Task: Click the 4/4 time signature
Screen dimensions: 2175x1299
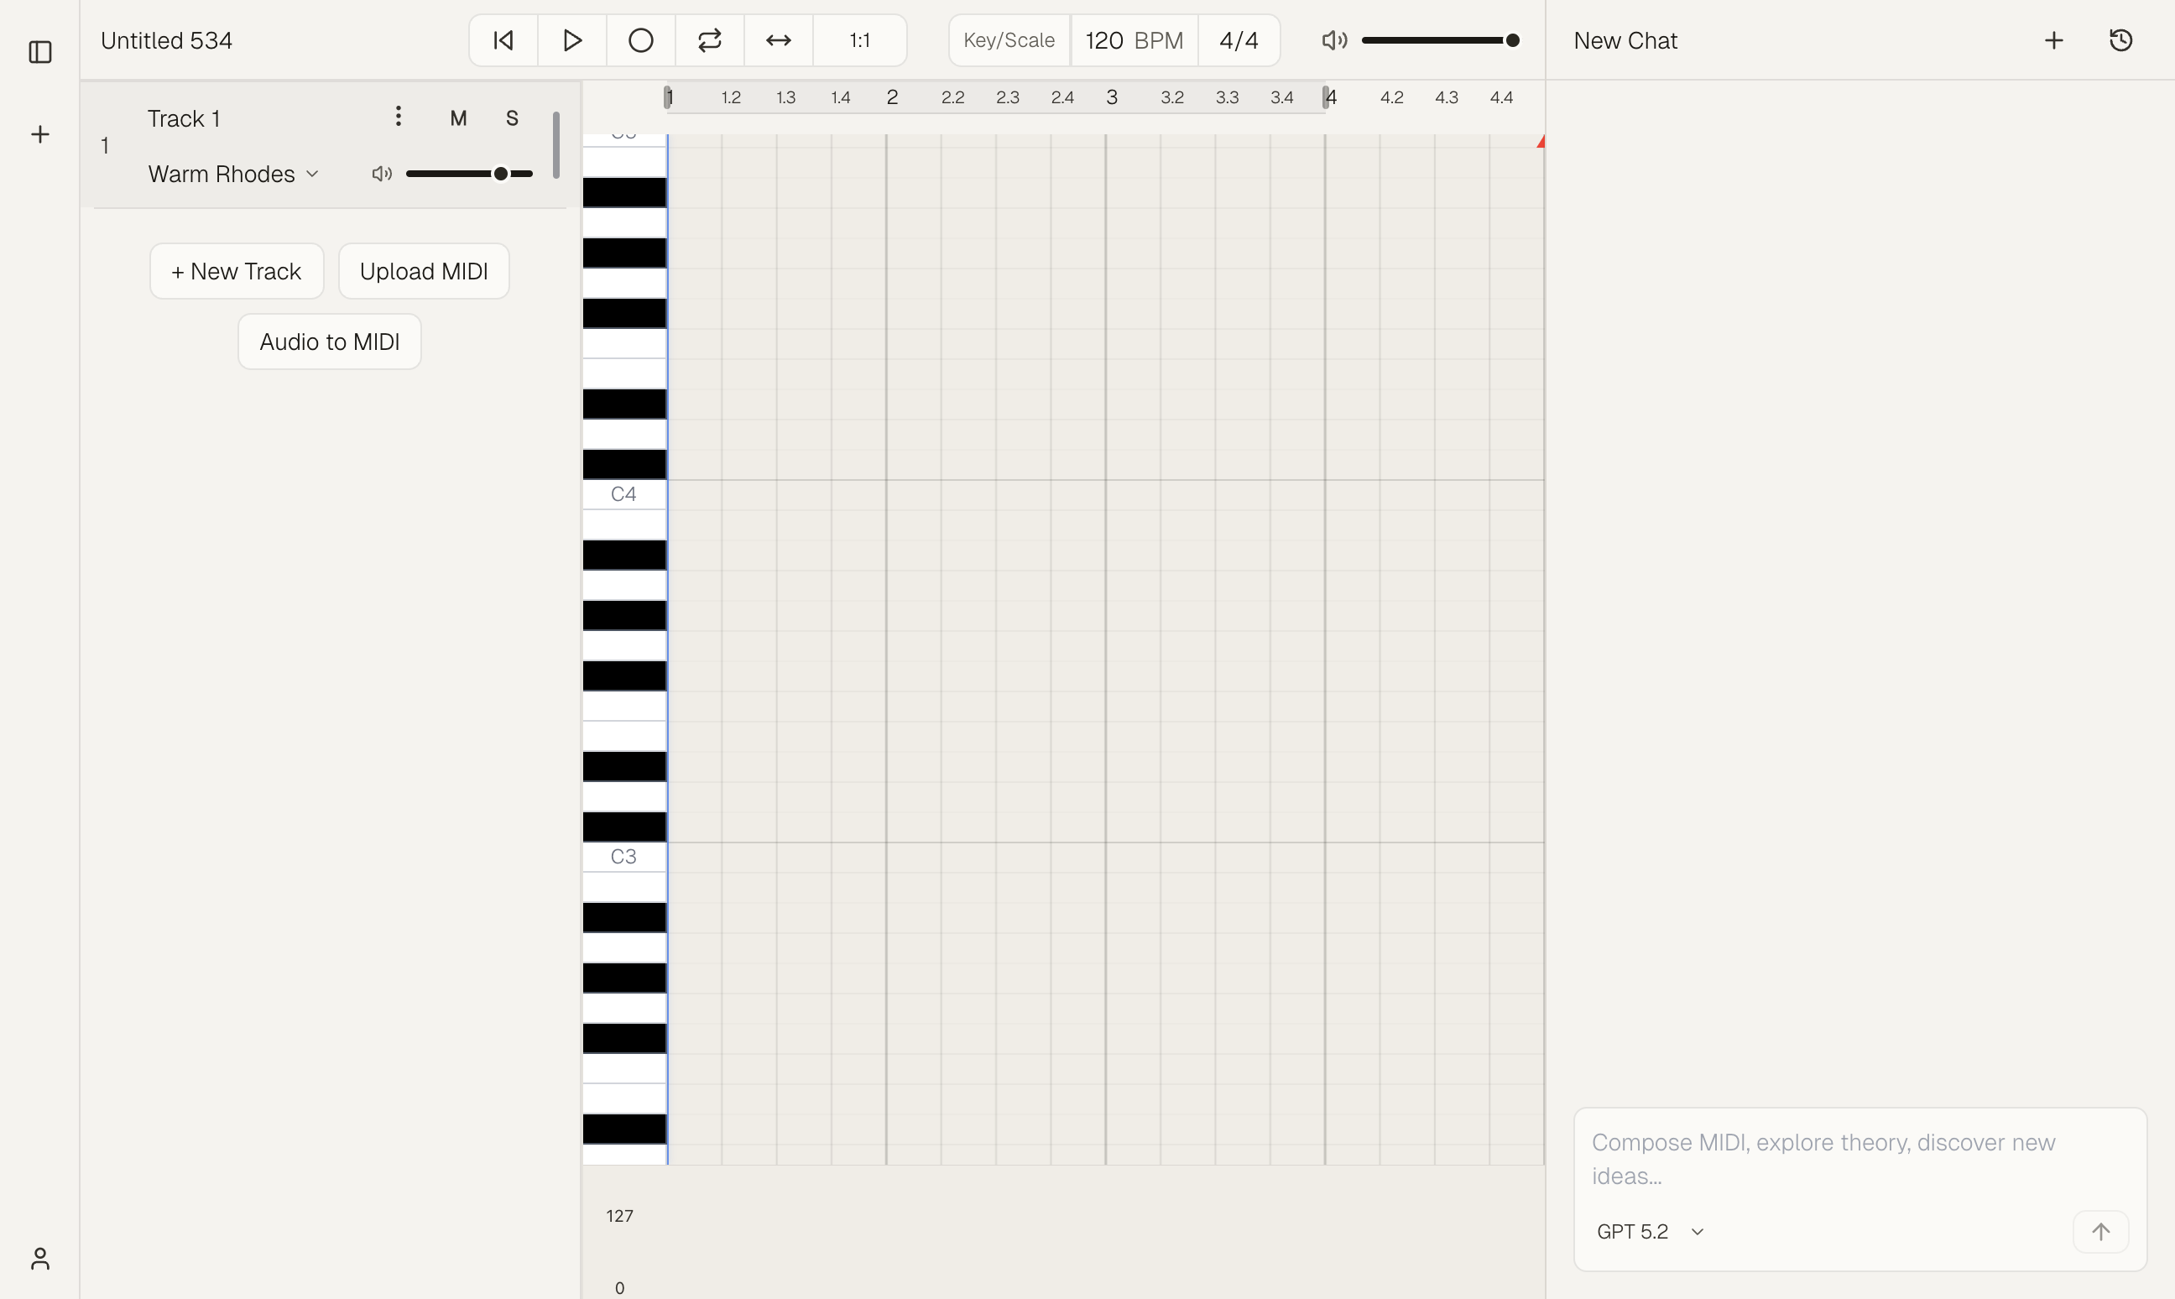Action: point(1239,40)
